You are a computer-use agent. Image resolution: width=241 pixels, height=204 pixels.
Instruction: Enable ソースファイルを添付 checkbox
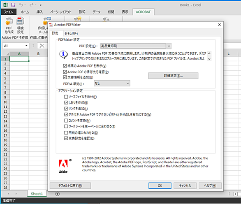[x=66, y=97]
